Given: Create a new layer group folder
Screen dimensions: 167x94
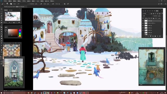Looking at the screenshot, I should [x=155, y=36].
